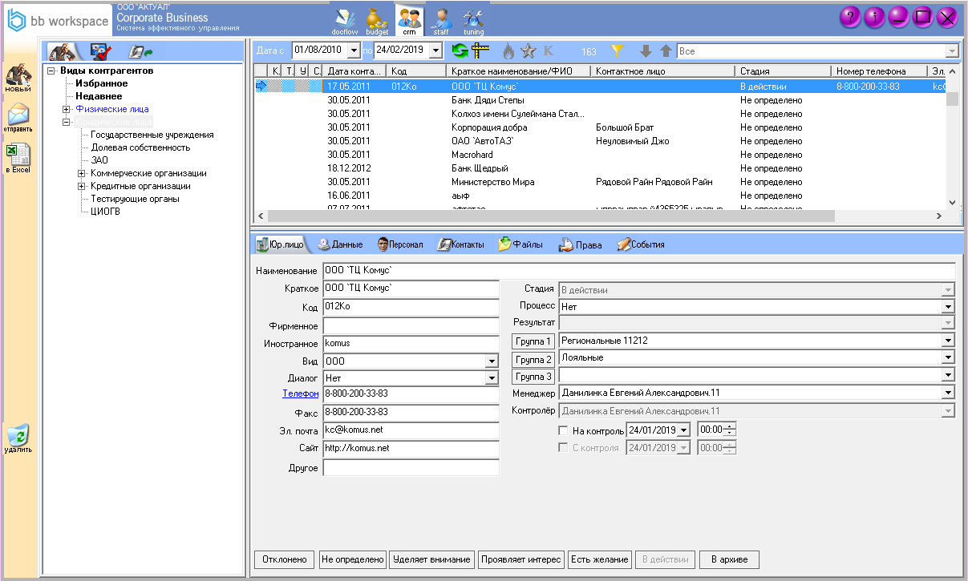Click the green refresh arrows icon
Viewport: 968px width, 581px height.
click(460, 51)
